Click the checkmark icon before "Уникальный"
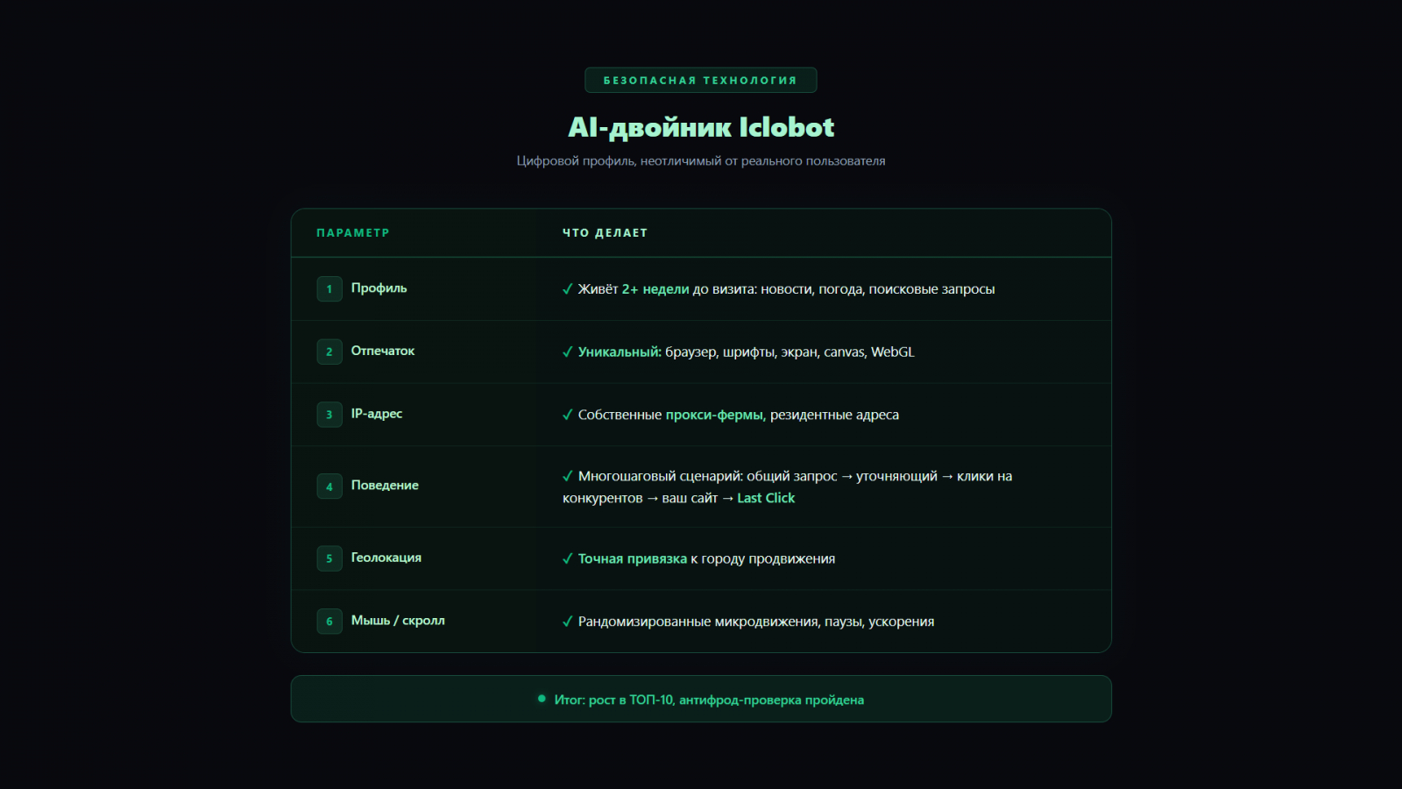1402x789 pixels. coord(568,352)
